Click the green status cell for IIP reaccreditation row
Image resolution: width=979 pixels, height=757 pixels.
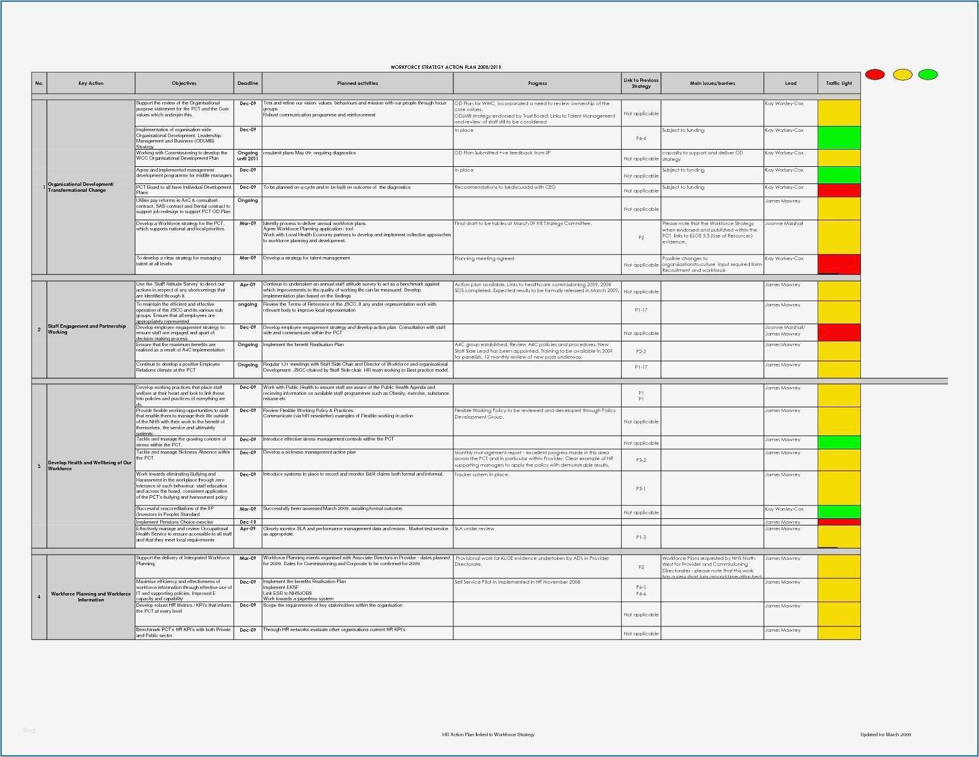coord(838,512)
